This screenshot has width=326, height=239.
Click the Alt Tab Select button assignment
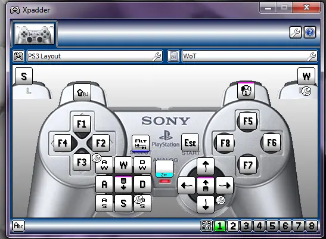141,143
